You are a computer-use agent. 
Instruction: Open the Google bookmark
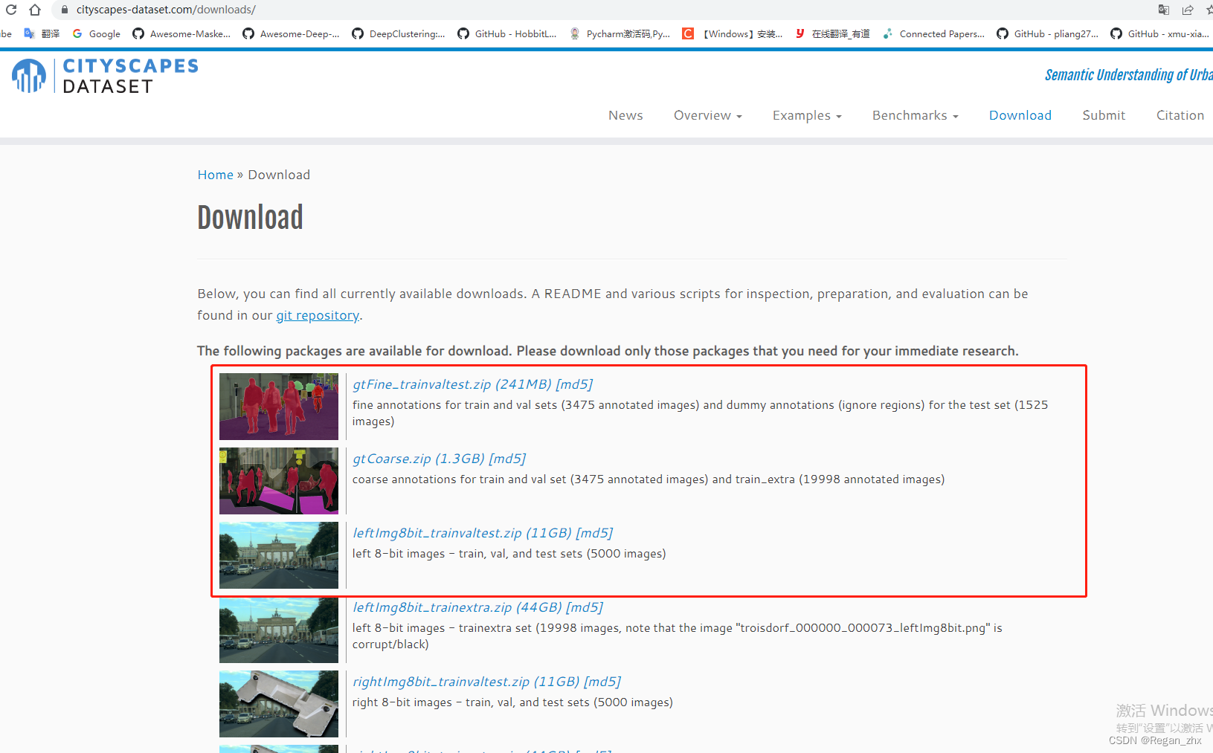(x=97, y=33)
